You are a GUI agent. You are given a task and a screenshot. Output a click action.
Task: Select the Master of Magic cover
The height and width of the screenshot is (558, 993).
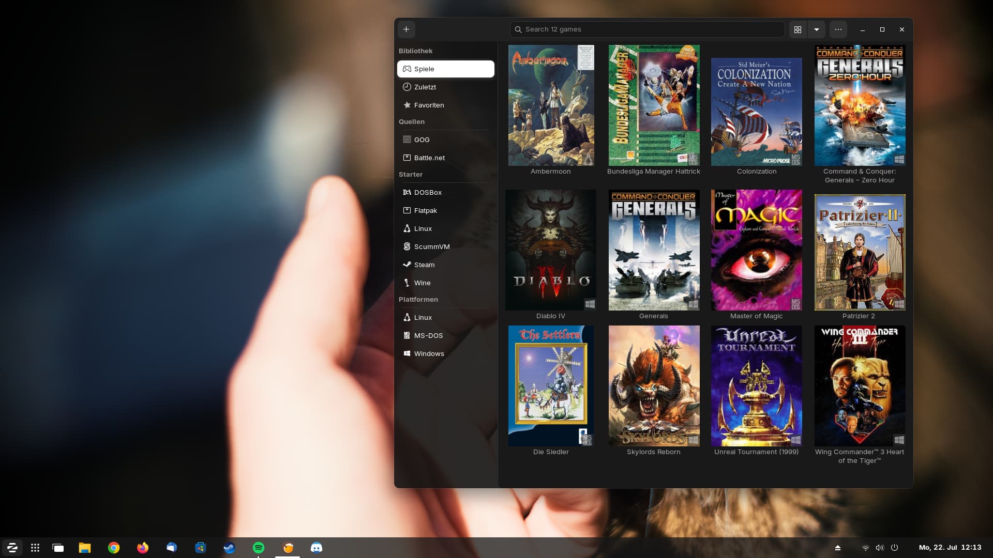click(756, 250)
